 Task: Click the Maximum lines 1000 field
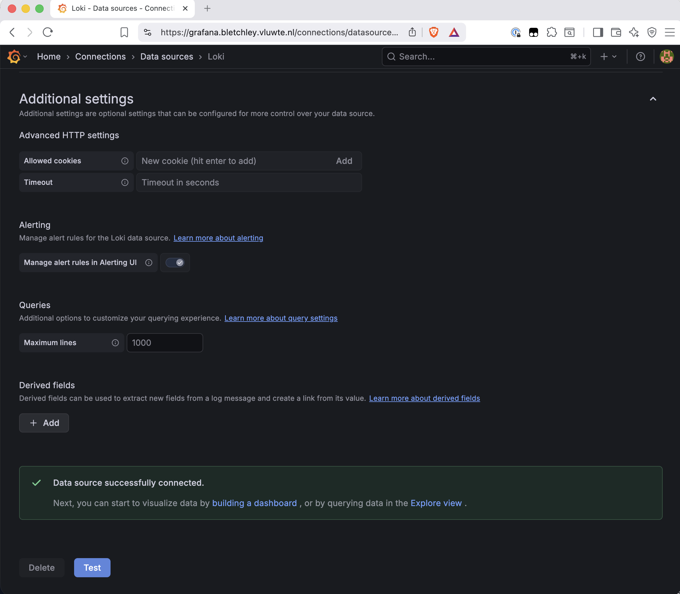coord(165,343)
